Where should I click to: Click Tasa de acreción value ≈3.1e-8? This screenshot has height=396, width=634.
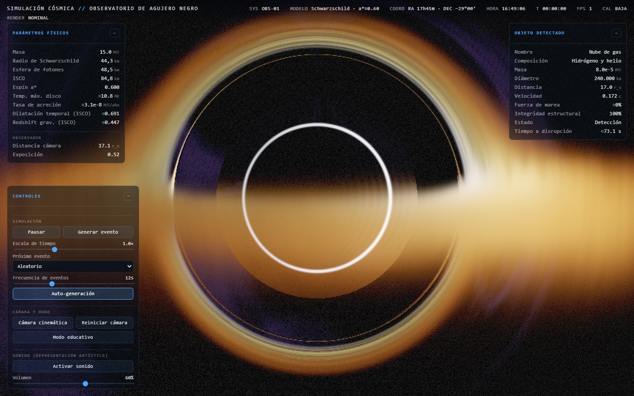tap(92, 105)
